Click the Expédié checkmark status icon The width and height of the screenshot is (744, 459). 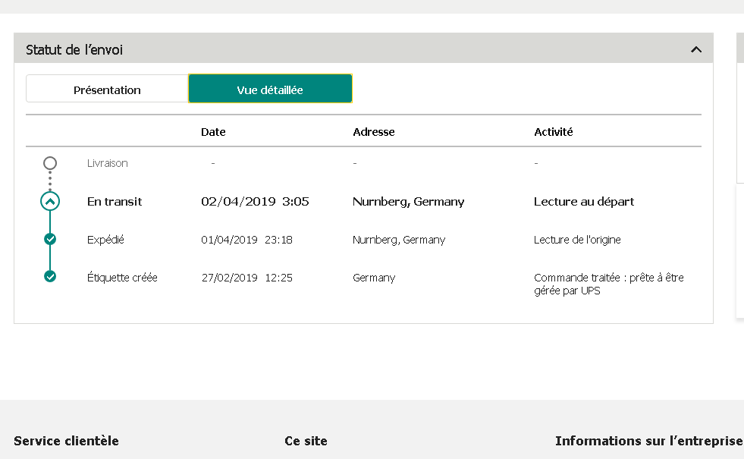point(50,239)
